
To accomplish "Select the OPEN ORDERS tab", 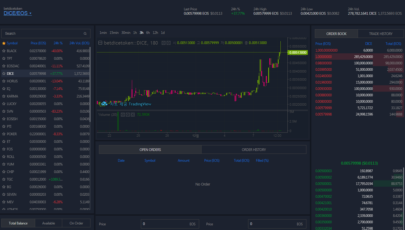I will click(150, 150).
